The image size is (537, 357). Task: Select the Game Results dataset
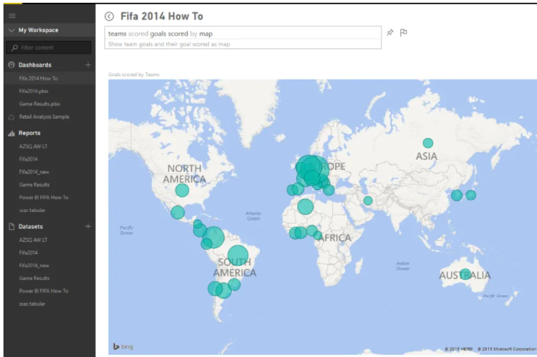coord(34,278)
